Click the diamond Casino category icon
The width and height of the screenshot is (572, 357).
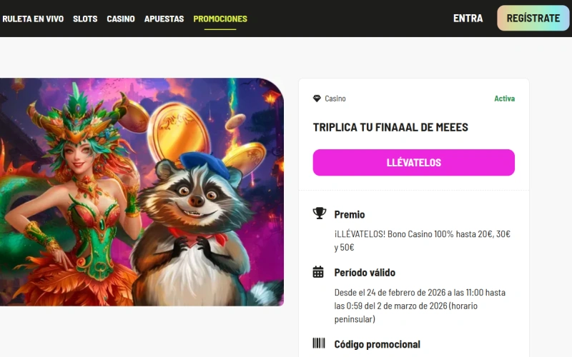pos(317,99)
